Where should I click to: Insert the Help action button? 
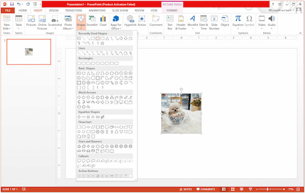click(x=126, y=176)
